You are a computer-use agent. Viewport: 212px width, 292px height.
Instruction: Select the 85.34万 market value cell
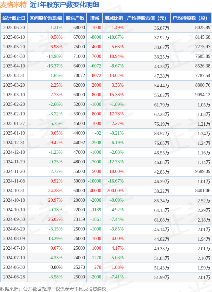[x=161, y=201]
